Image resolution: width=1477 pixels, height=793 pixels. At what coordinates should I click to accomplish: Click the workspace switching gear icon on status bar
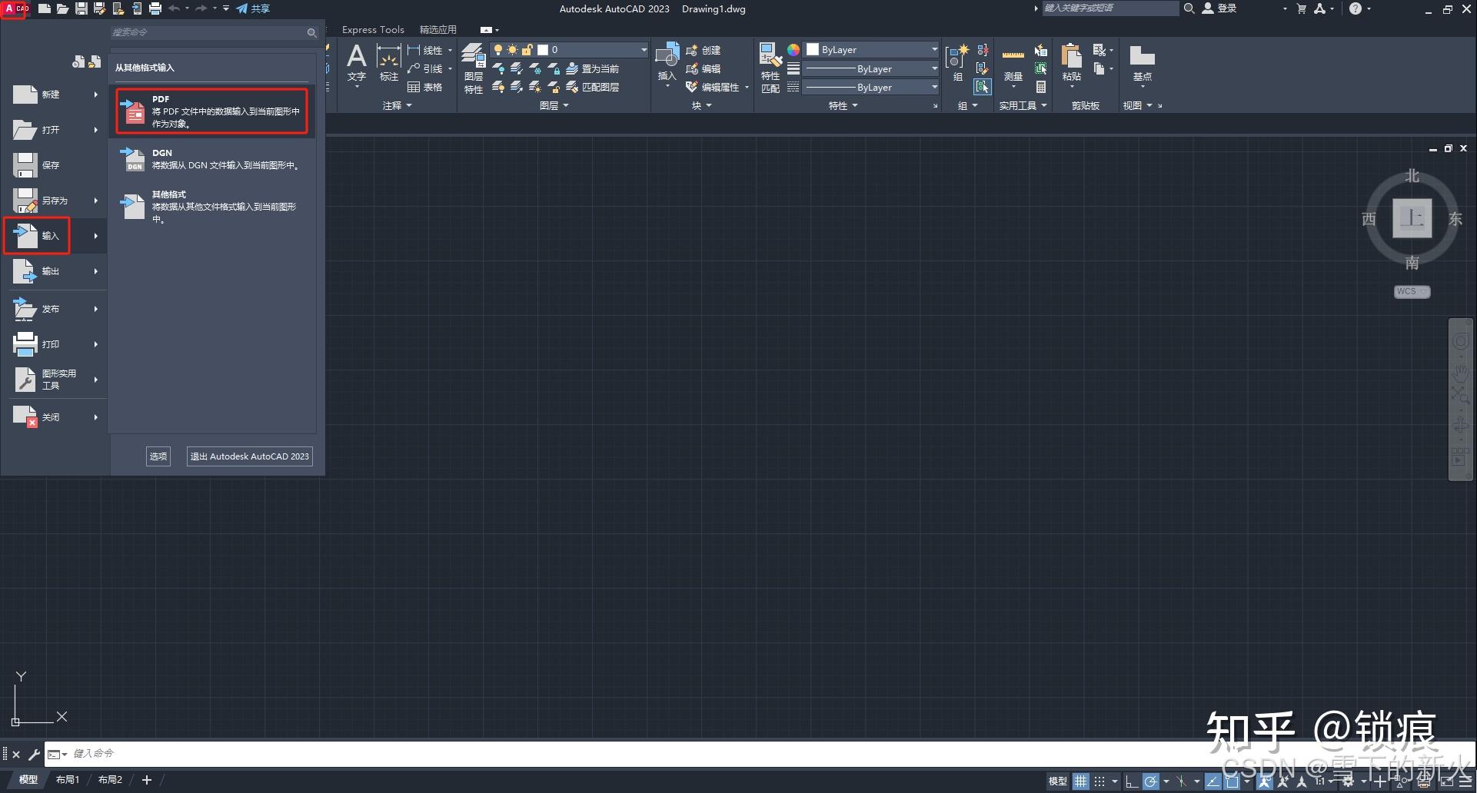click(1348, 781)
